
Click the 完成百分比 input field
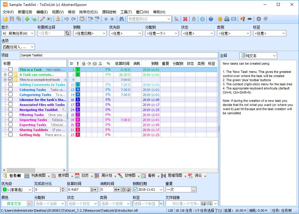click(x=47, y=190)
